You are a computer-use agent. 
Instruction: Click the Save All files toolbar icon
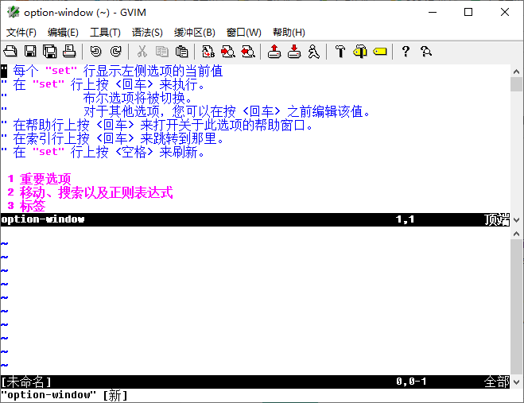click(49, 52)
